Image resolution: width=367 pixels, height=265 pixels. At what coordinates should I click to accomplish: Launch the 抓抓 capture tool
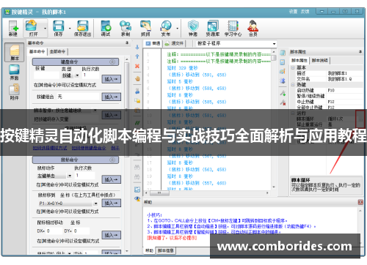tap(145, 28)
